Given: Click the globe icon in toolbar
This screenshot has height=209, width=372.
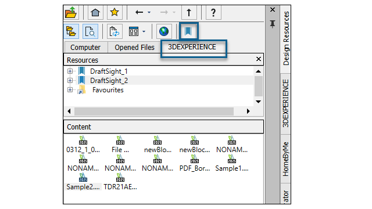Looking at the screenshot, I should [x=164, y=31].
